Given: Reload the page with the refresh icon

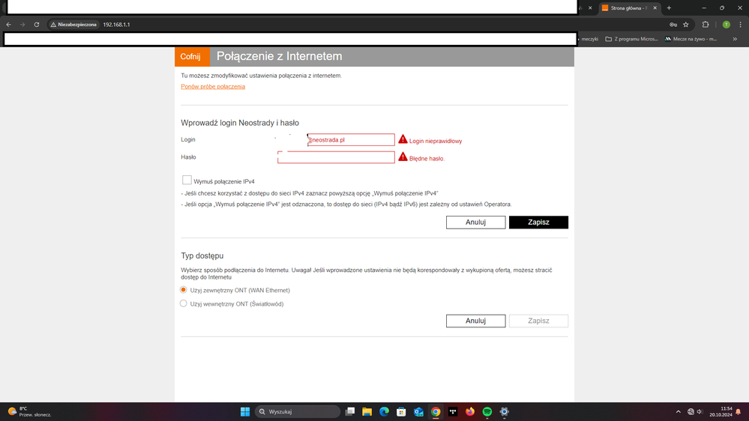Looking at the screenshot, I should [36, 25].
